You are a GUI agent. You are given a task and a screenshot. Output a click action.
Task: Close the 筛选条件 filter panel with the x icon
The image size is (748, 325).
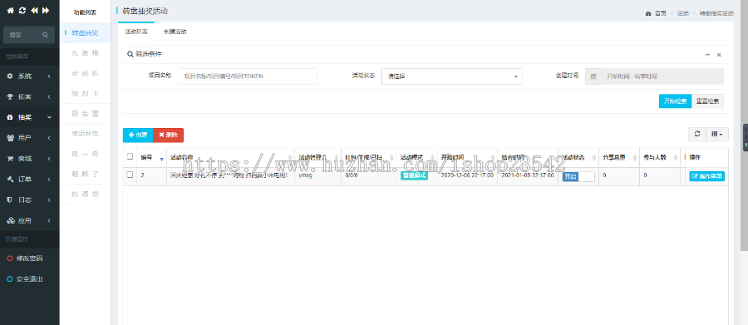(719, 55)
